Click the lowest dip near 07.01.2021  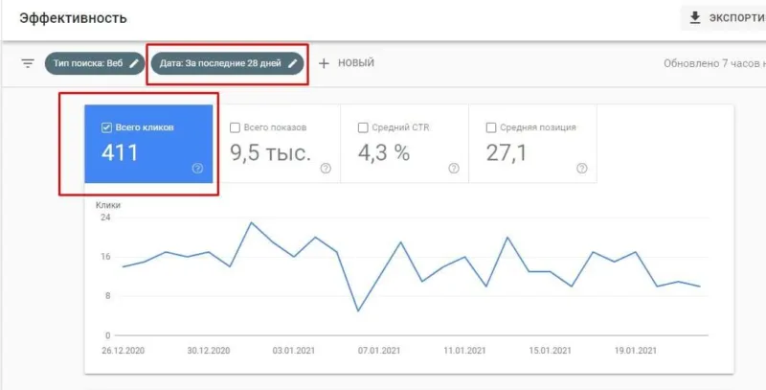[358, 310]
